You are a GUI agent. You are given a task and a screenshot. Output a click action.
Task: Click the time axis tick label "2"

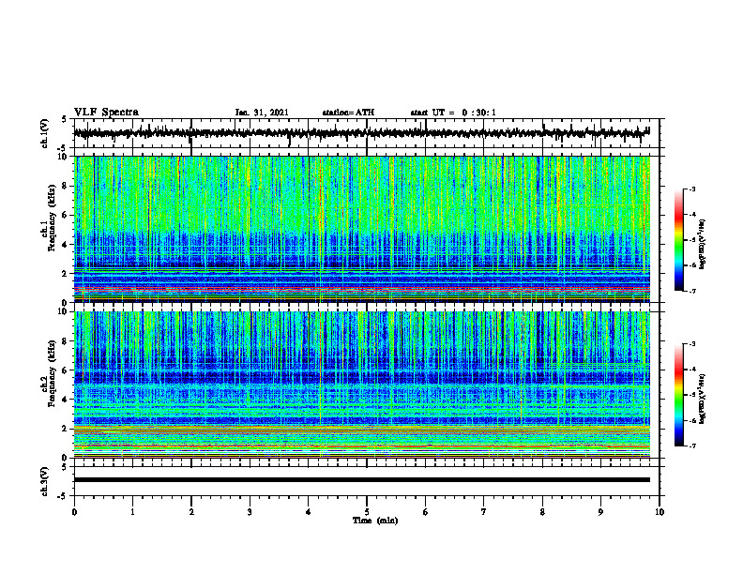[x=191, y=512]
